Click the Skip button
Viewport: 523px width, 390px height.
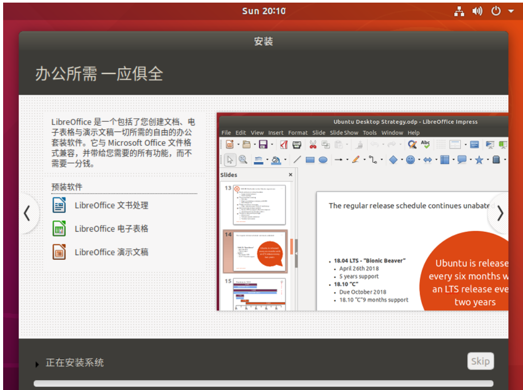tap(480, 361)
